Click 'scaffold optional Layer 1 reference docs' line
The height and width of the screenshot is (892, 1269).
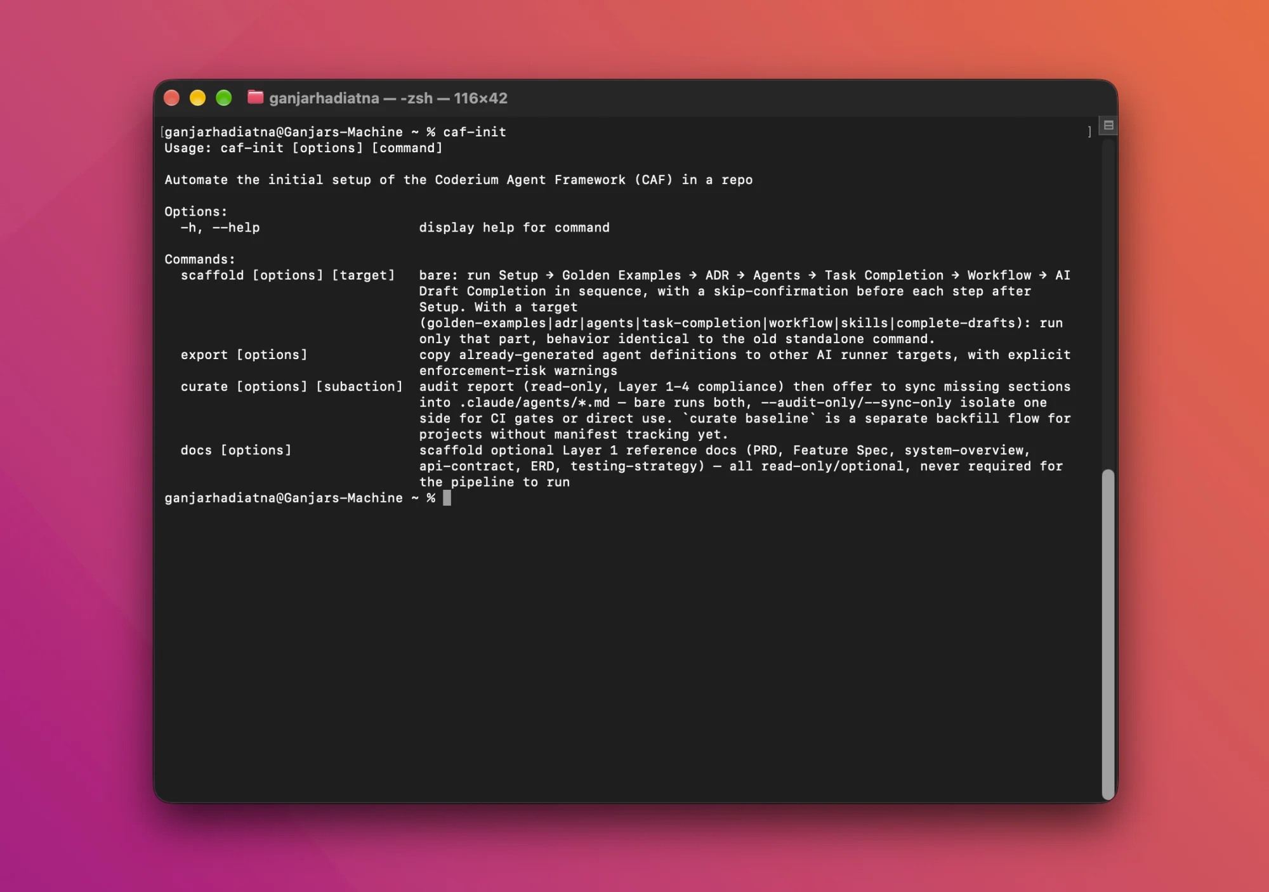tap(725, 450)
